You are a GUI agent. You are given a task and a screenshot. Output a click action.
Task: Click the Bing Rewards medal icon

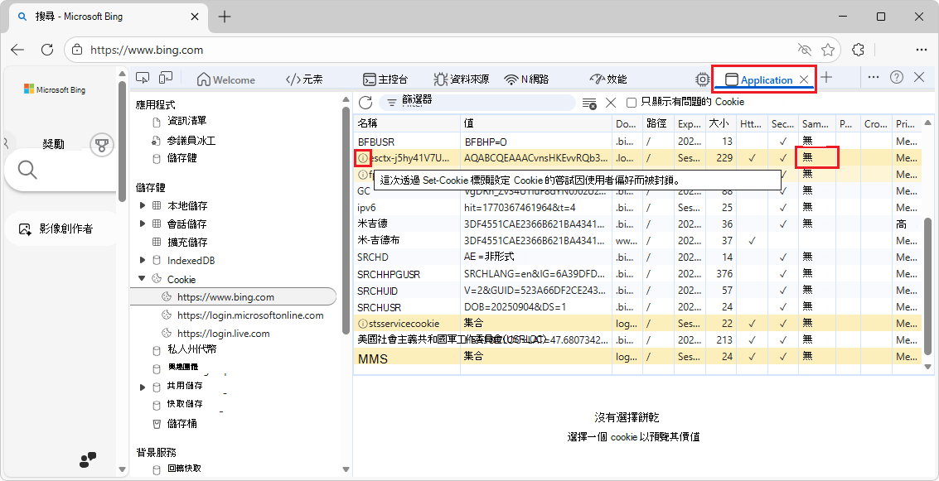point(101,144)
